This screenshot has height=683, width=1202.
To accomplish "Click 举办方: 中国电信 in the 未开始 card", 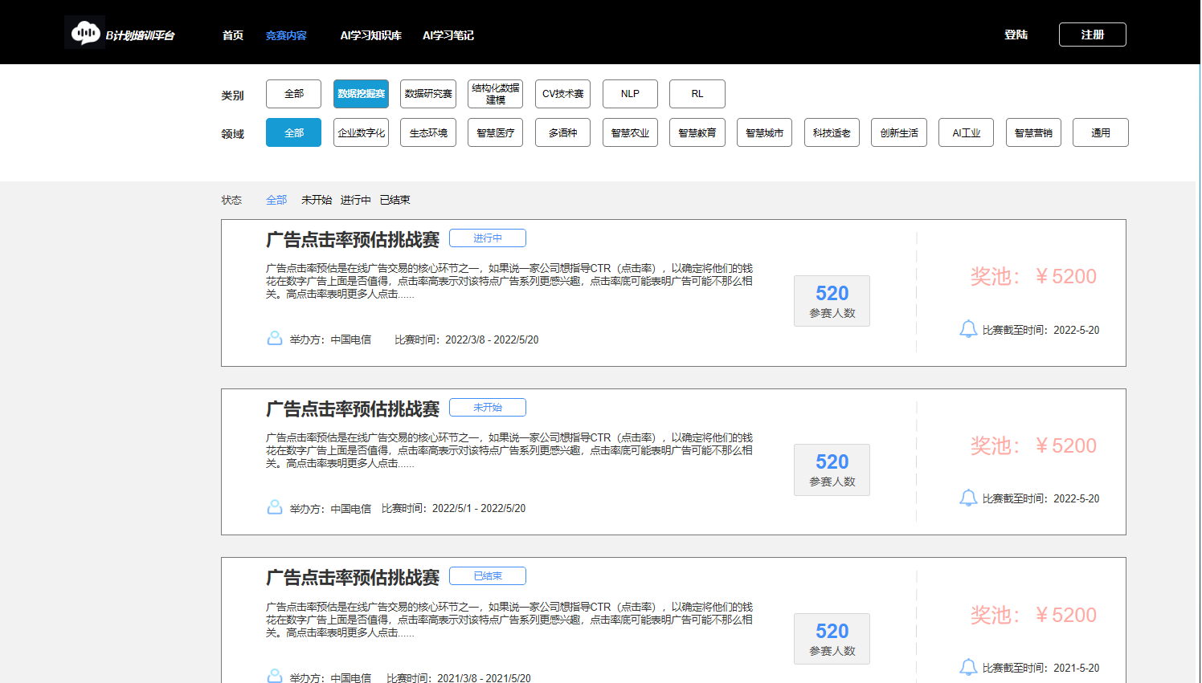I will coord(330,509).
